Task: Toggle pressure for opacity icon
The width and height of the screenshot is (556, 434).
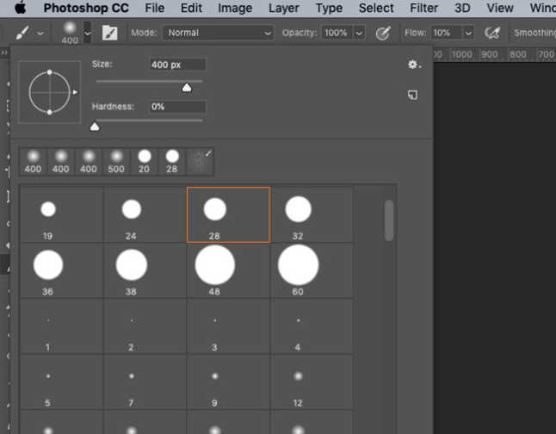Action: tap(383, 34)
